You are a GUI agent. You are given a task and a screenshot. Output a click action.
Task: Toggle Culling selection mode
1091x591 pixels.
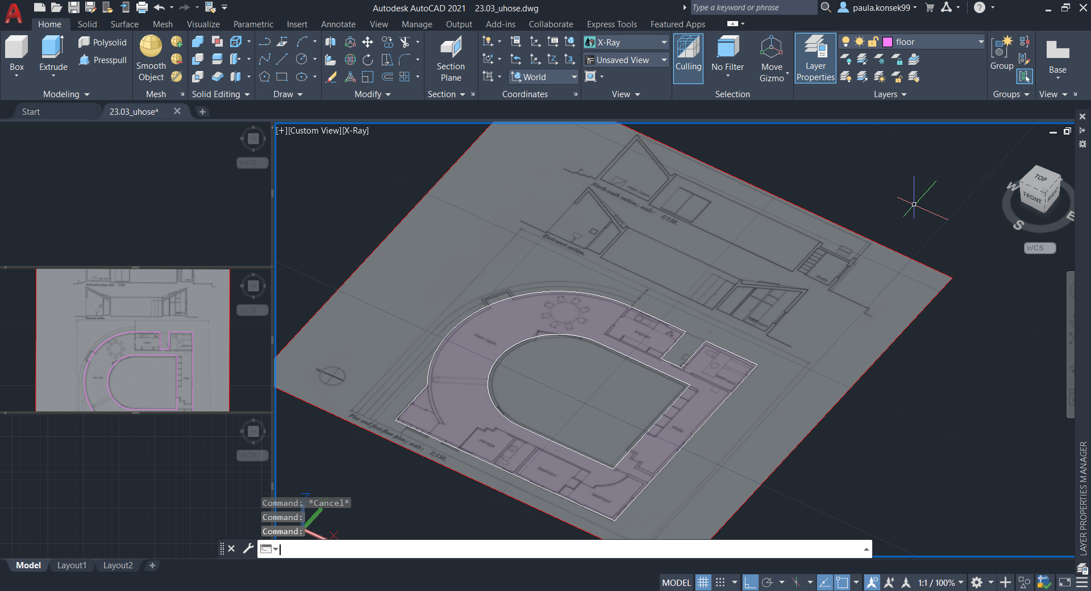[688, 59]
